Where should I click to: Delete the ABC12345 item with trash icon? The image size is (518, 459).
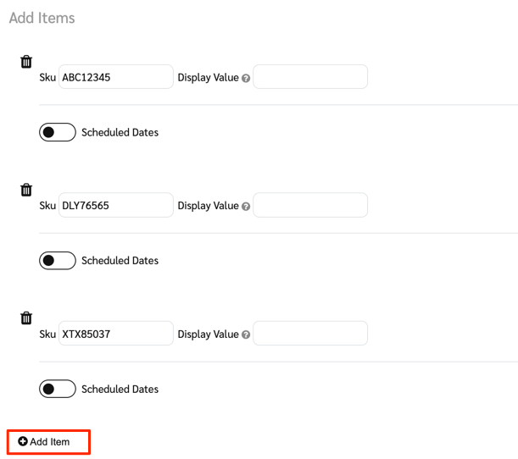(26, 61)
